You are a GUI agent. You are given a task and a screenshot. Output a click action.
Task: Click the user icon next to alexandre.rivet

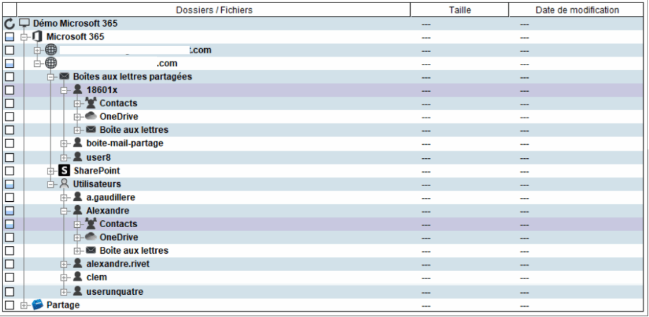tap(77, 263)
